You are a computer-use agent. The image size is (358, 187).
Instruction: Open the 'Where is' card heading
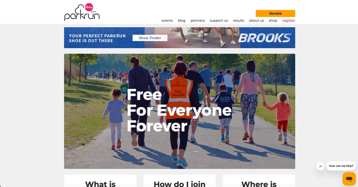[x=259, y=184]
